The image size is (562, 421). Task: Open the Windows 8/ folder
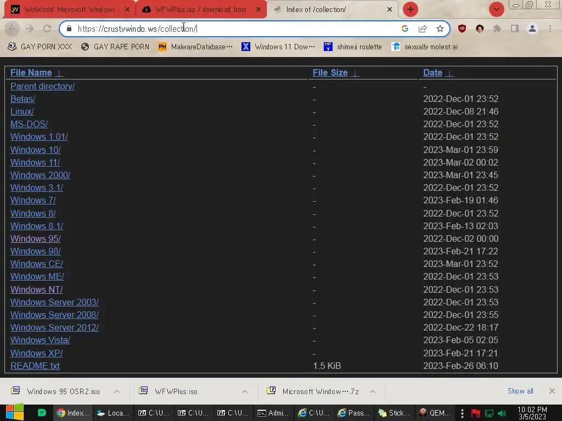click(x=33, y=213)
